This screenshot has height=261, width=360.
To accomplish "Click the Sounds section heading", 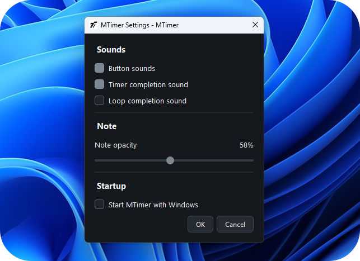I will click(111, 50).
